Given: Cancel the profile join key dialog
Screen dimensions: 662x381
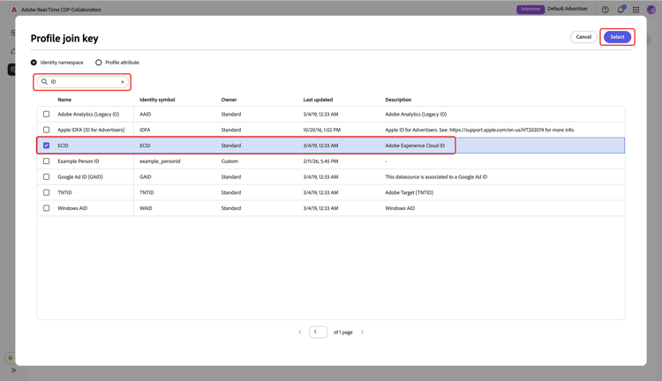Looking at the screenshot, I should (x=583, y=37).
